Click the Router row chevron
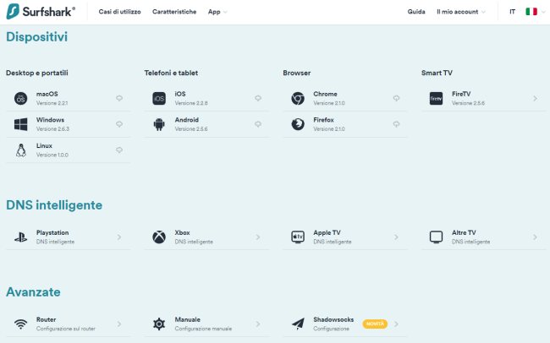This screenshot has height=343, width=550. pyautogui.click(x=119, y=324)
